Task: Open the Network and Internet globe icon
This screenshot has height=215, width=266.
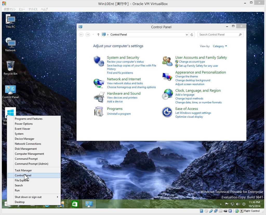Action: 99,83
